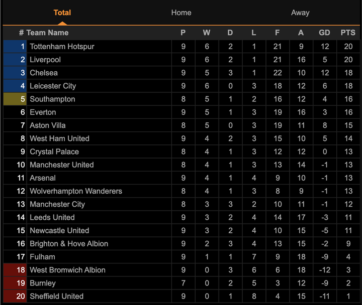Switch to the Away standings tab
362x305 pixels.
(x=300, y=13)
